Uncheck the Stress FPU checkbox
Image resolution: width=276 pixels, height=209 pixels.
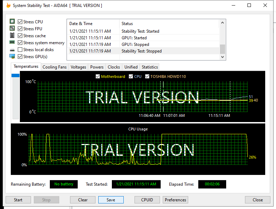pyautogui.click(x=20, y=29)
